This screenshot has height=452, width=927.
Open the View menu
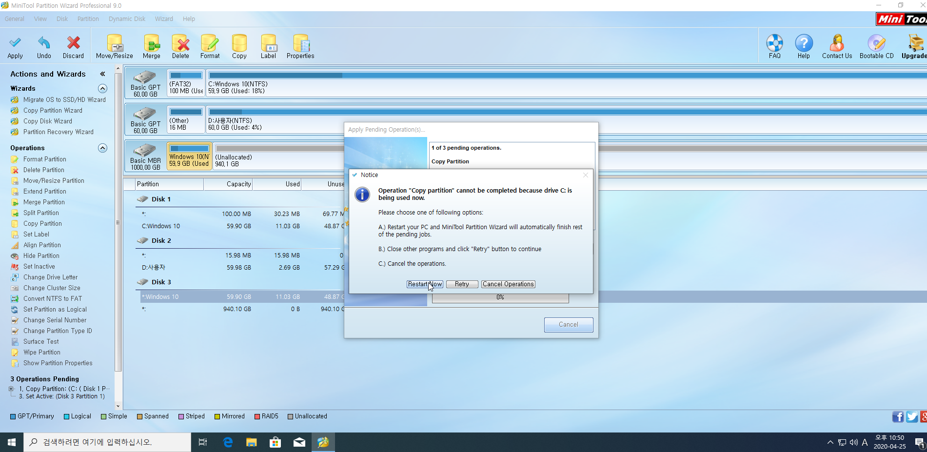tap(40, 19)
